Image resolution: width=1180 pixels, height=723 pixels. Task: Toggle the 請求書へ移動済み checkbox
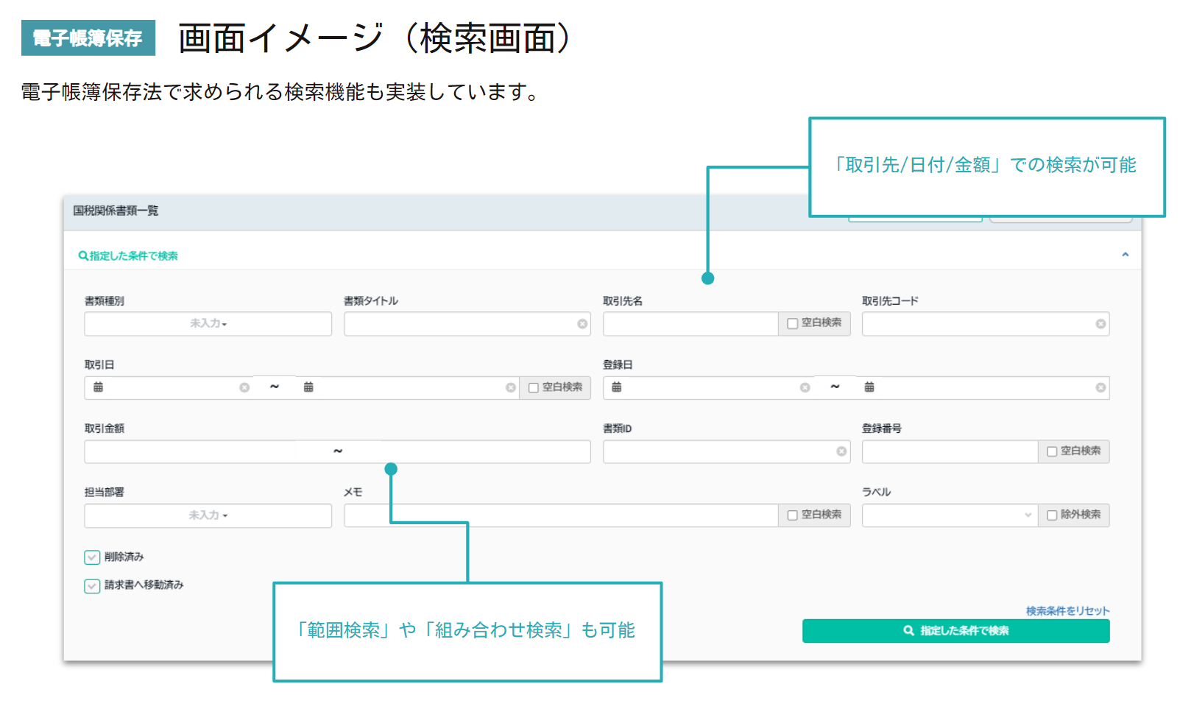[92, 586]
